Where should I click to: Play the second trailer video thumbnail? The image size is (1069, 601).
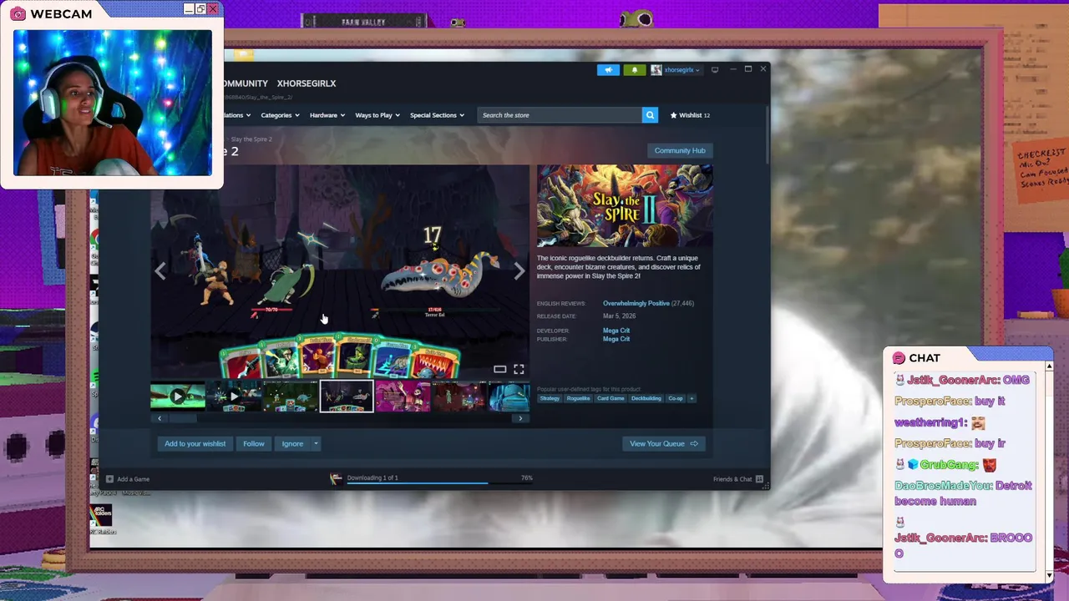coord(234,396)
